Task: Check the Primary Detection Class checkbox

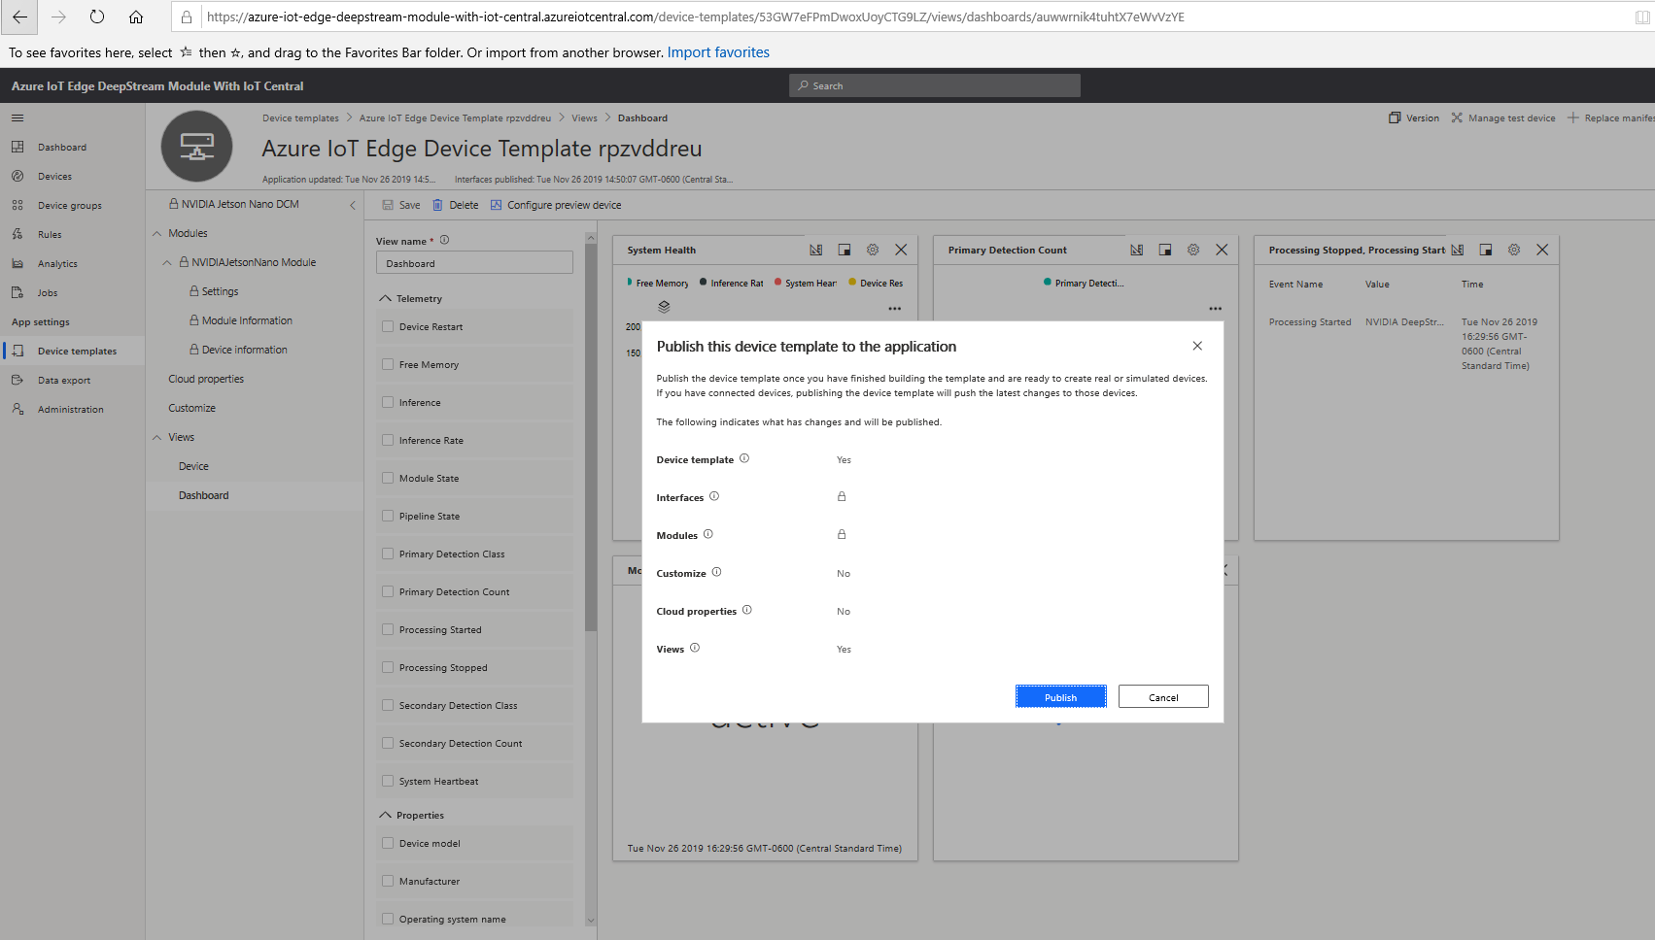Action: tap(389, 554)
